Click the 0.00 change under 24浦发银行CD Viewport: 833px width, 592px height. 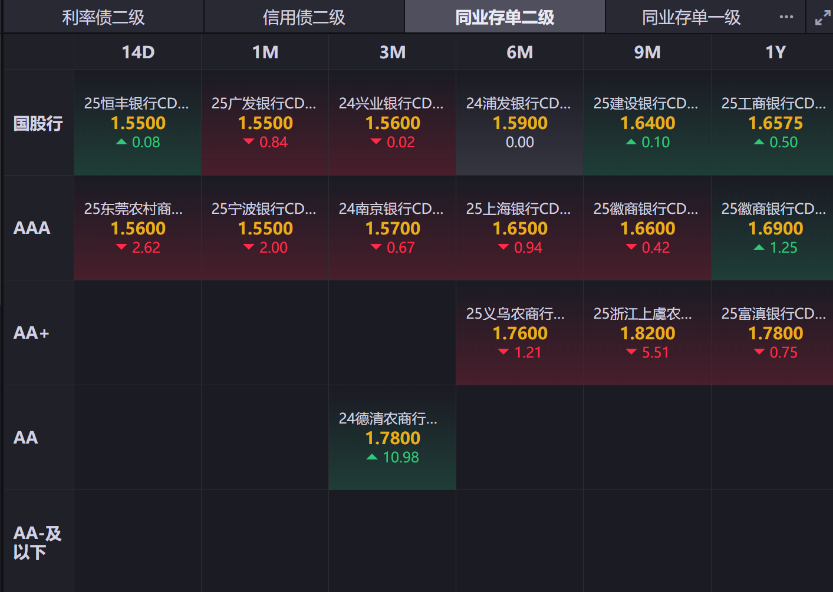pyautogui.click(x=520, y=142)
